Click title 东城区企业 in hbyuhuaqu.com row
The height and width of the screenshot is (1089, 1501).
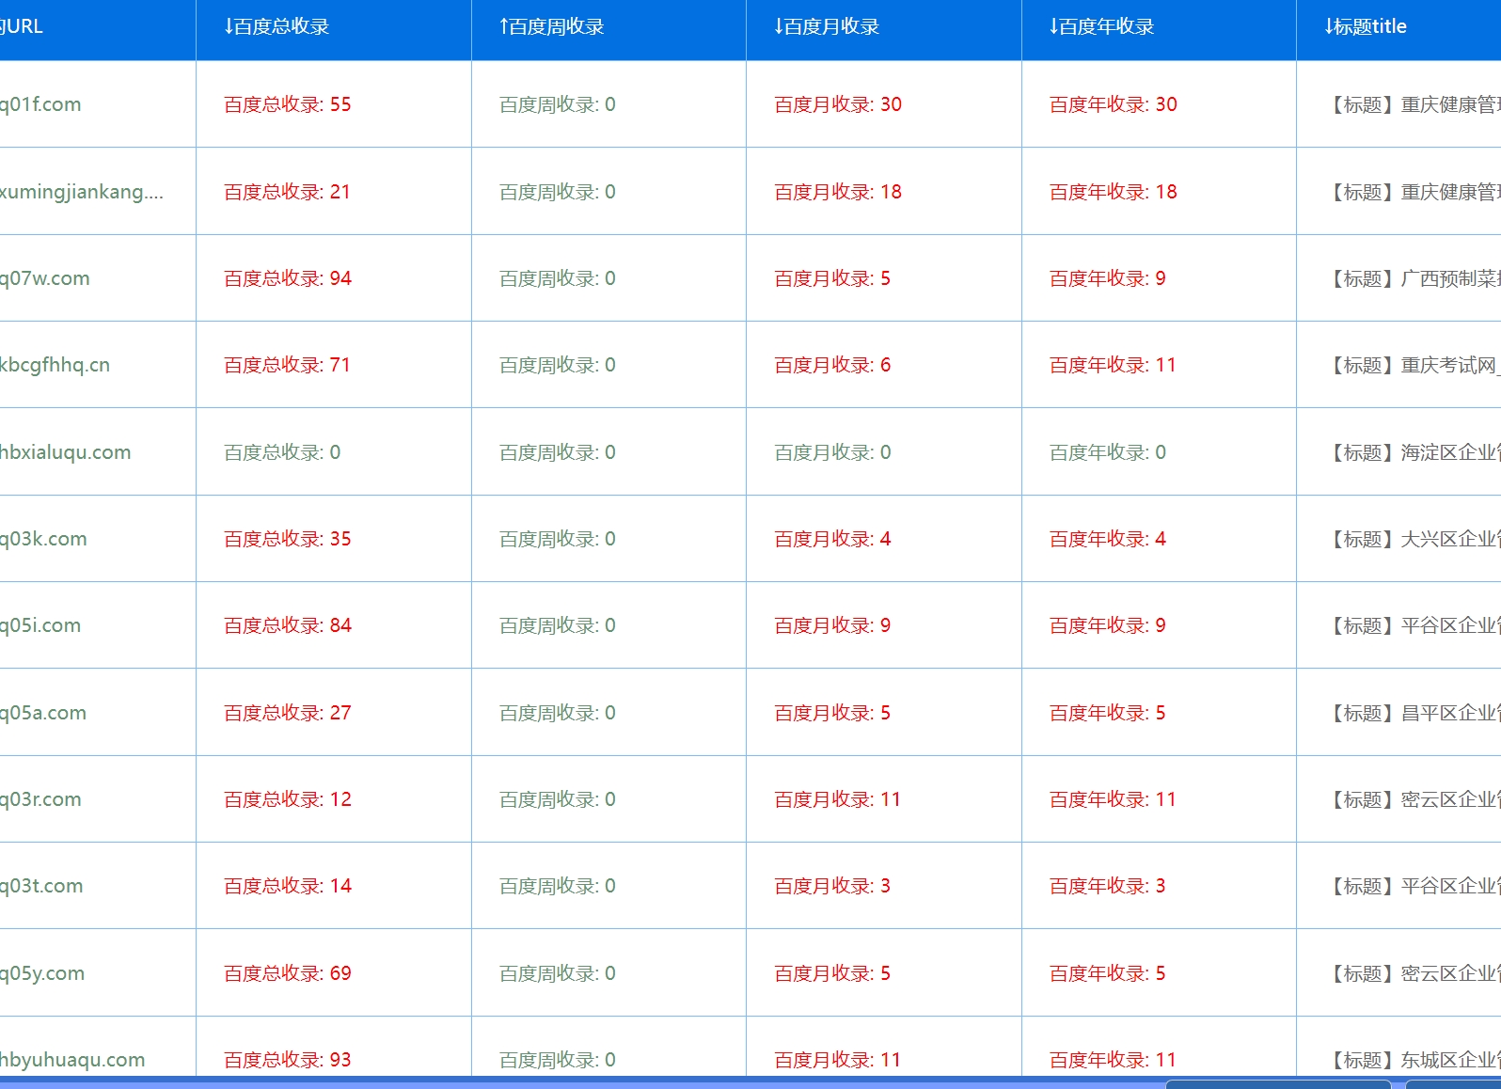click(1412, 1060)
